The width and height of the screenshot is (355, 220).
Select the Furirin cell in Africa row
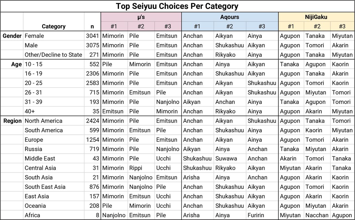coord(262,215)
